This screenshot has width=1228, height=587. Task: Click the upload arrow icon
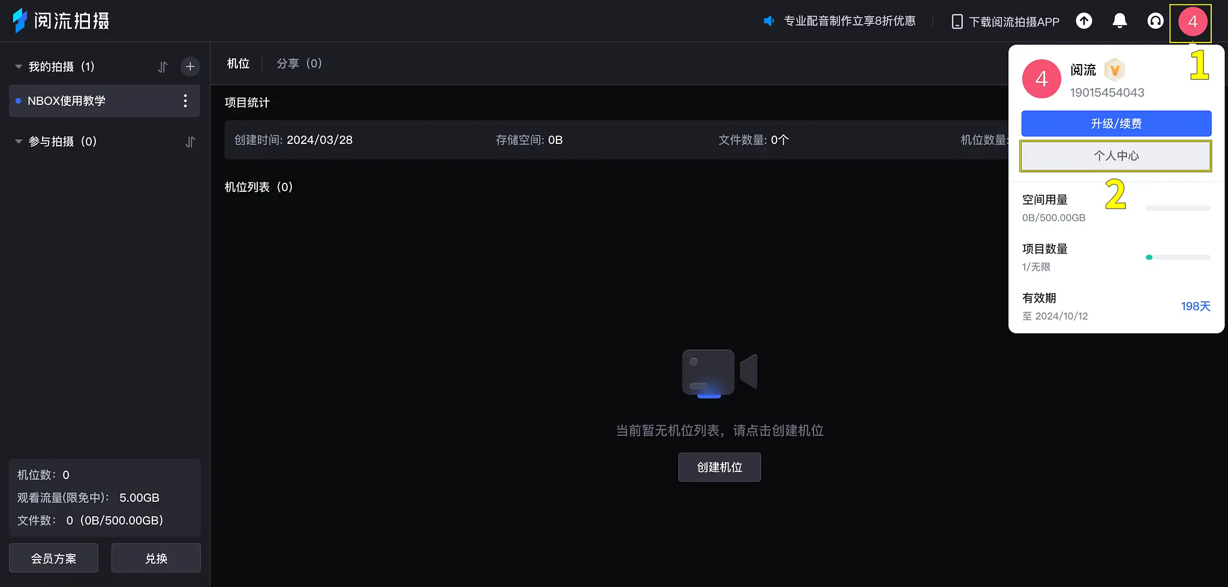(x=1084, y=21)
